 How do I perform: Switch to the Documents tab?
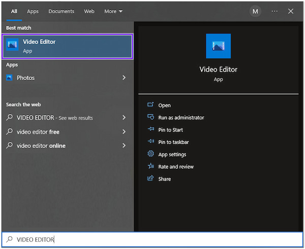click(x=62, y=12)
